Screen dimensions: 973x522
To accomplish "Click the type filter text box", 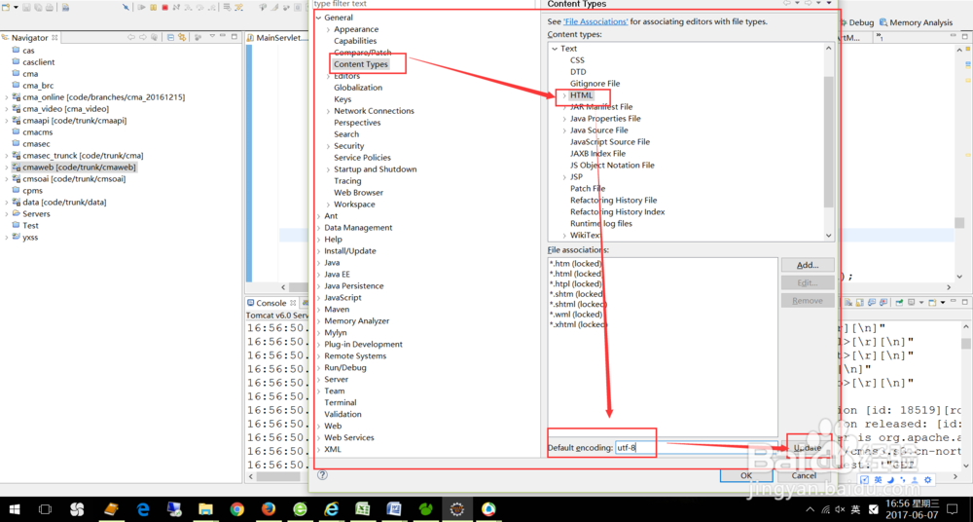I will point(423,4).
